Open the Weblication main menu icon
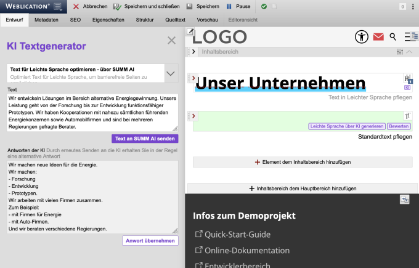The height and width of the screenshot is (268, 419). [x=58, y=6]
